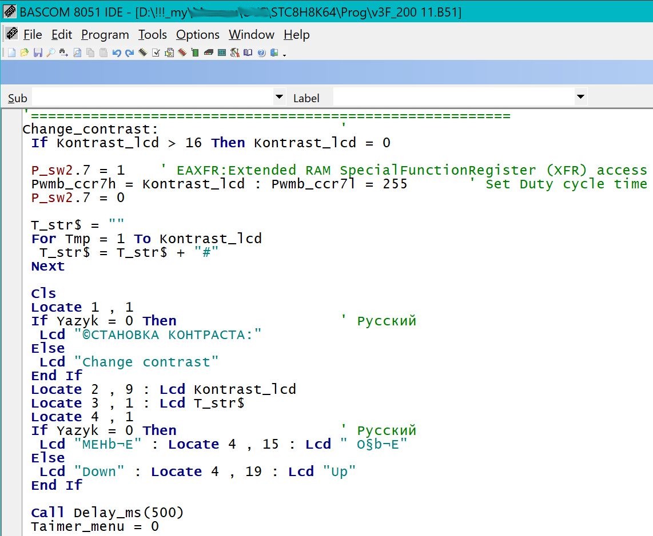Open the Tools menu
Viewport: 653px width, 536px height.
(x=152, y=35)
